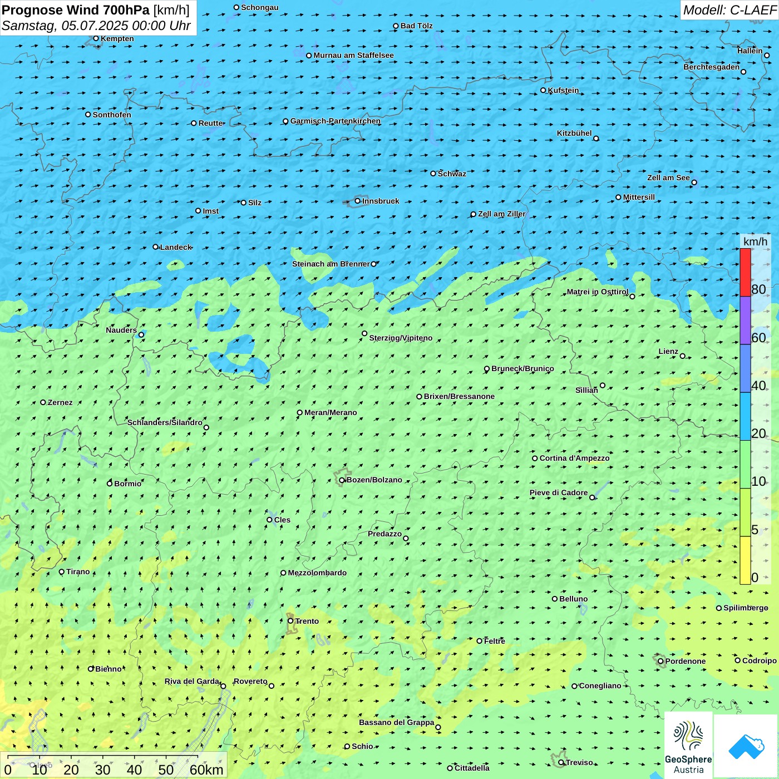Image resolution: width=779 pixels, height=779 pixels.
Task: Click the green 10 km/h legend color
Action: [745, 465]
